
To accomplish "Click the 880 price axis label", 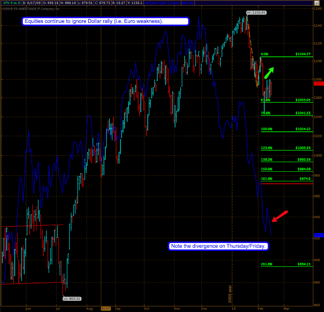I will pyautogui.click(x=317, y=282).
